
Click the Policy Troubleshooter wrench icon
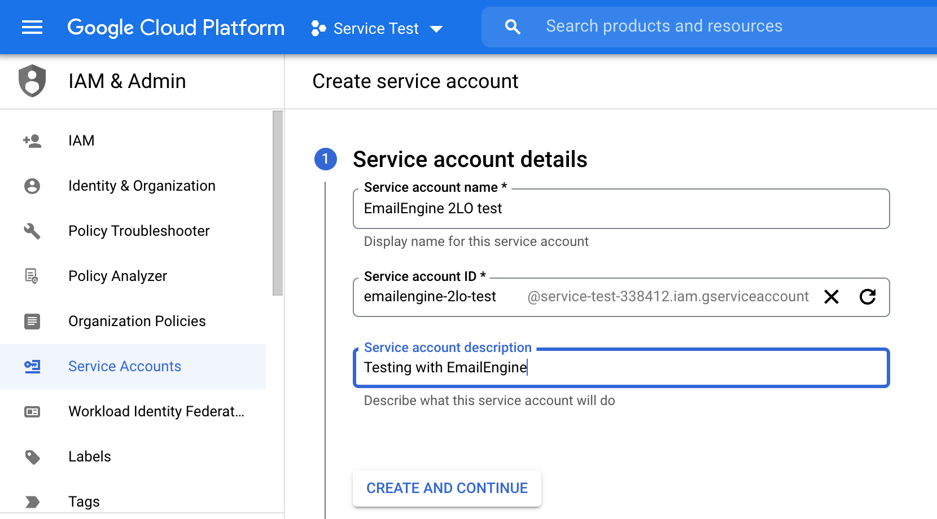(x=32, y=231)
